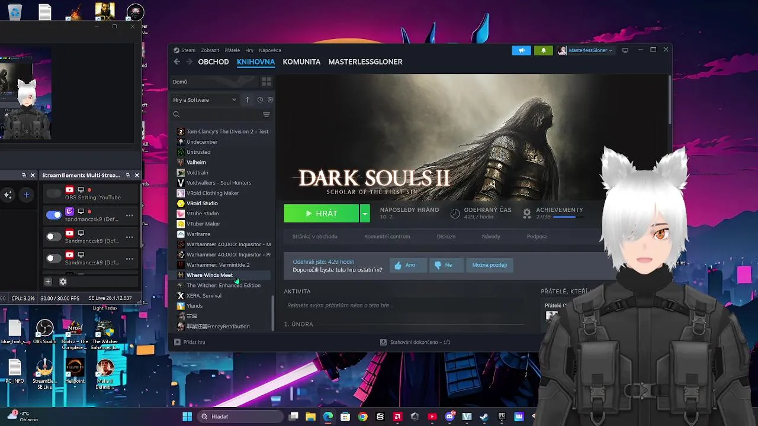Toggle the OBS Setting: YouTube stream switch
The image size is (758, 426).
pyautogui.click(x=54, y=193)
